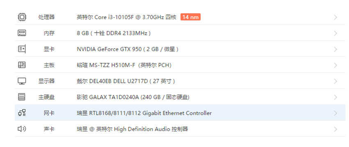Click the memory module icon
Viewport: 349px width, 147px height.
(x=22, y=33)
